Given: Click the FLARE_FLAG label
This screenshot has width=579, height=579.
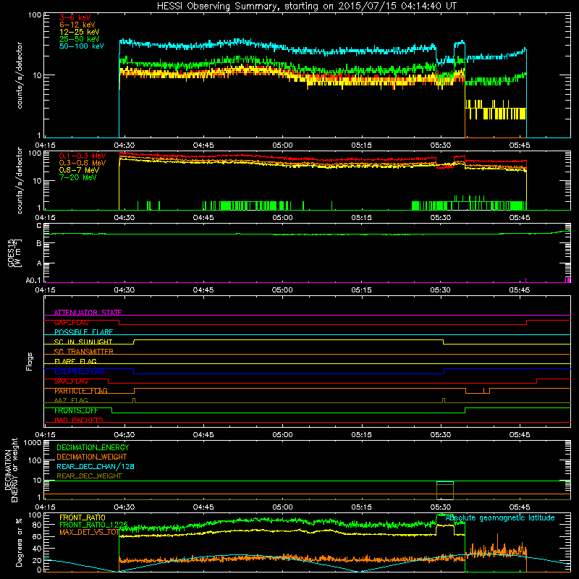Looking at the screenshot, I should [x=75, y=361].
